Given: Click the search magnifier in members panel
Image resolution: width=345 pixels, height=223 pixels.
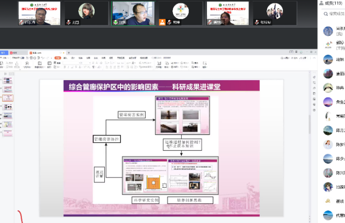Looking at the screenshot, I should (x=325, y=14).
